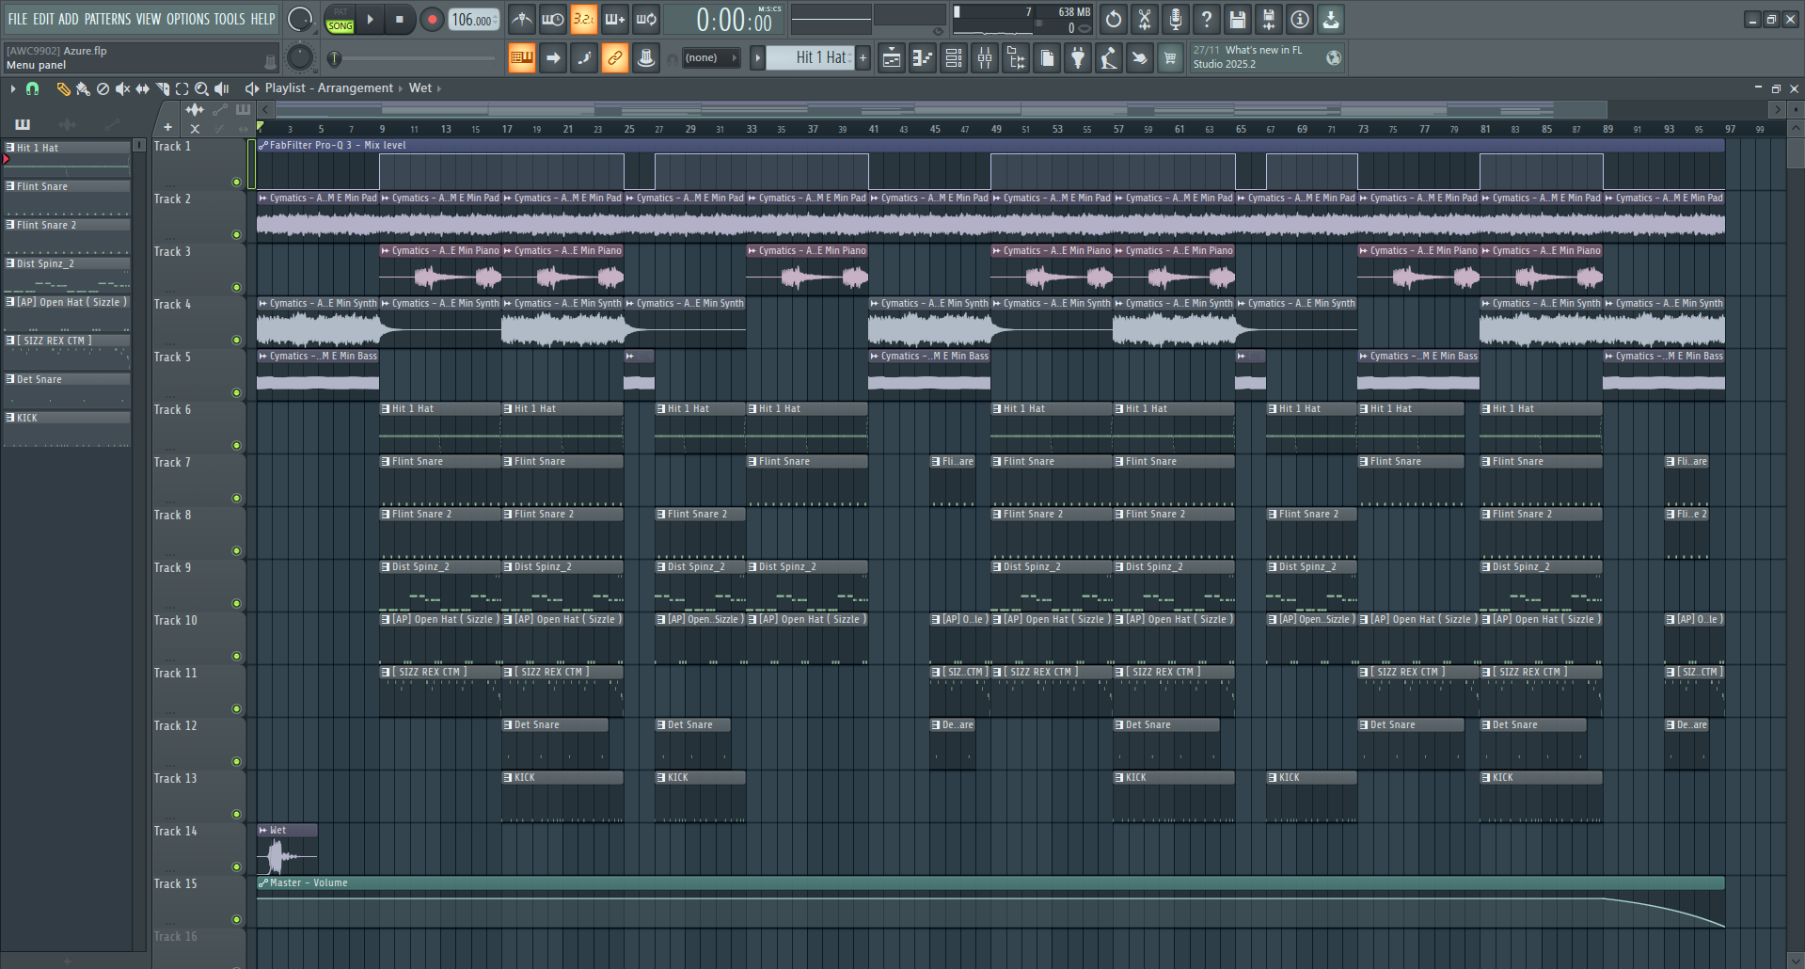Open the Browser window icon
This screenshot has width=1805, height=969.
(x=1016, y=58)
